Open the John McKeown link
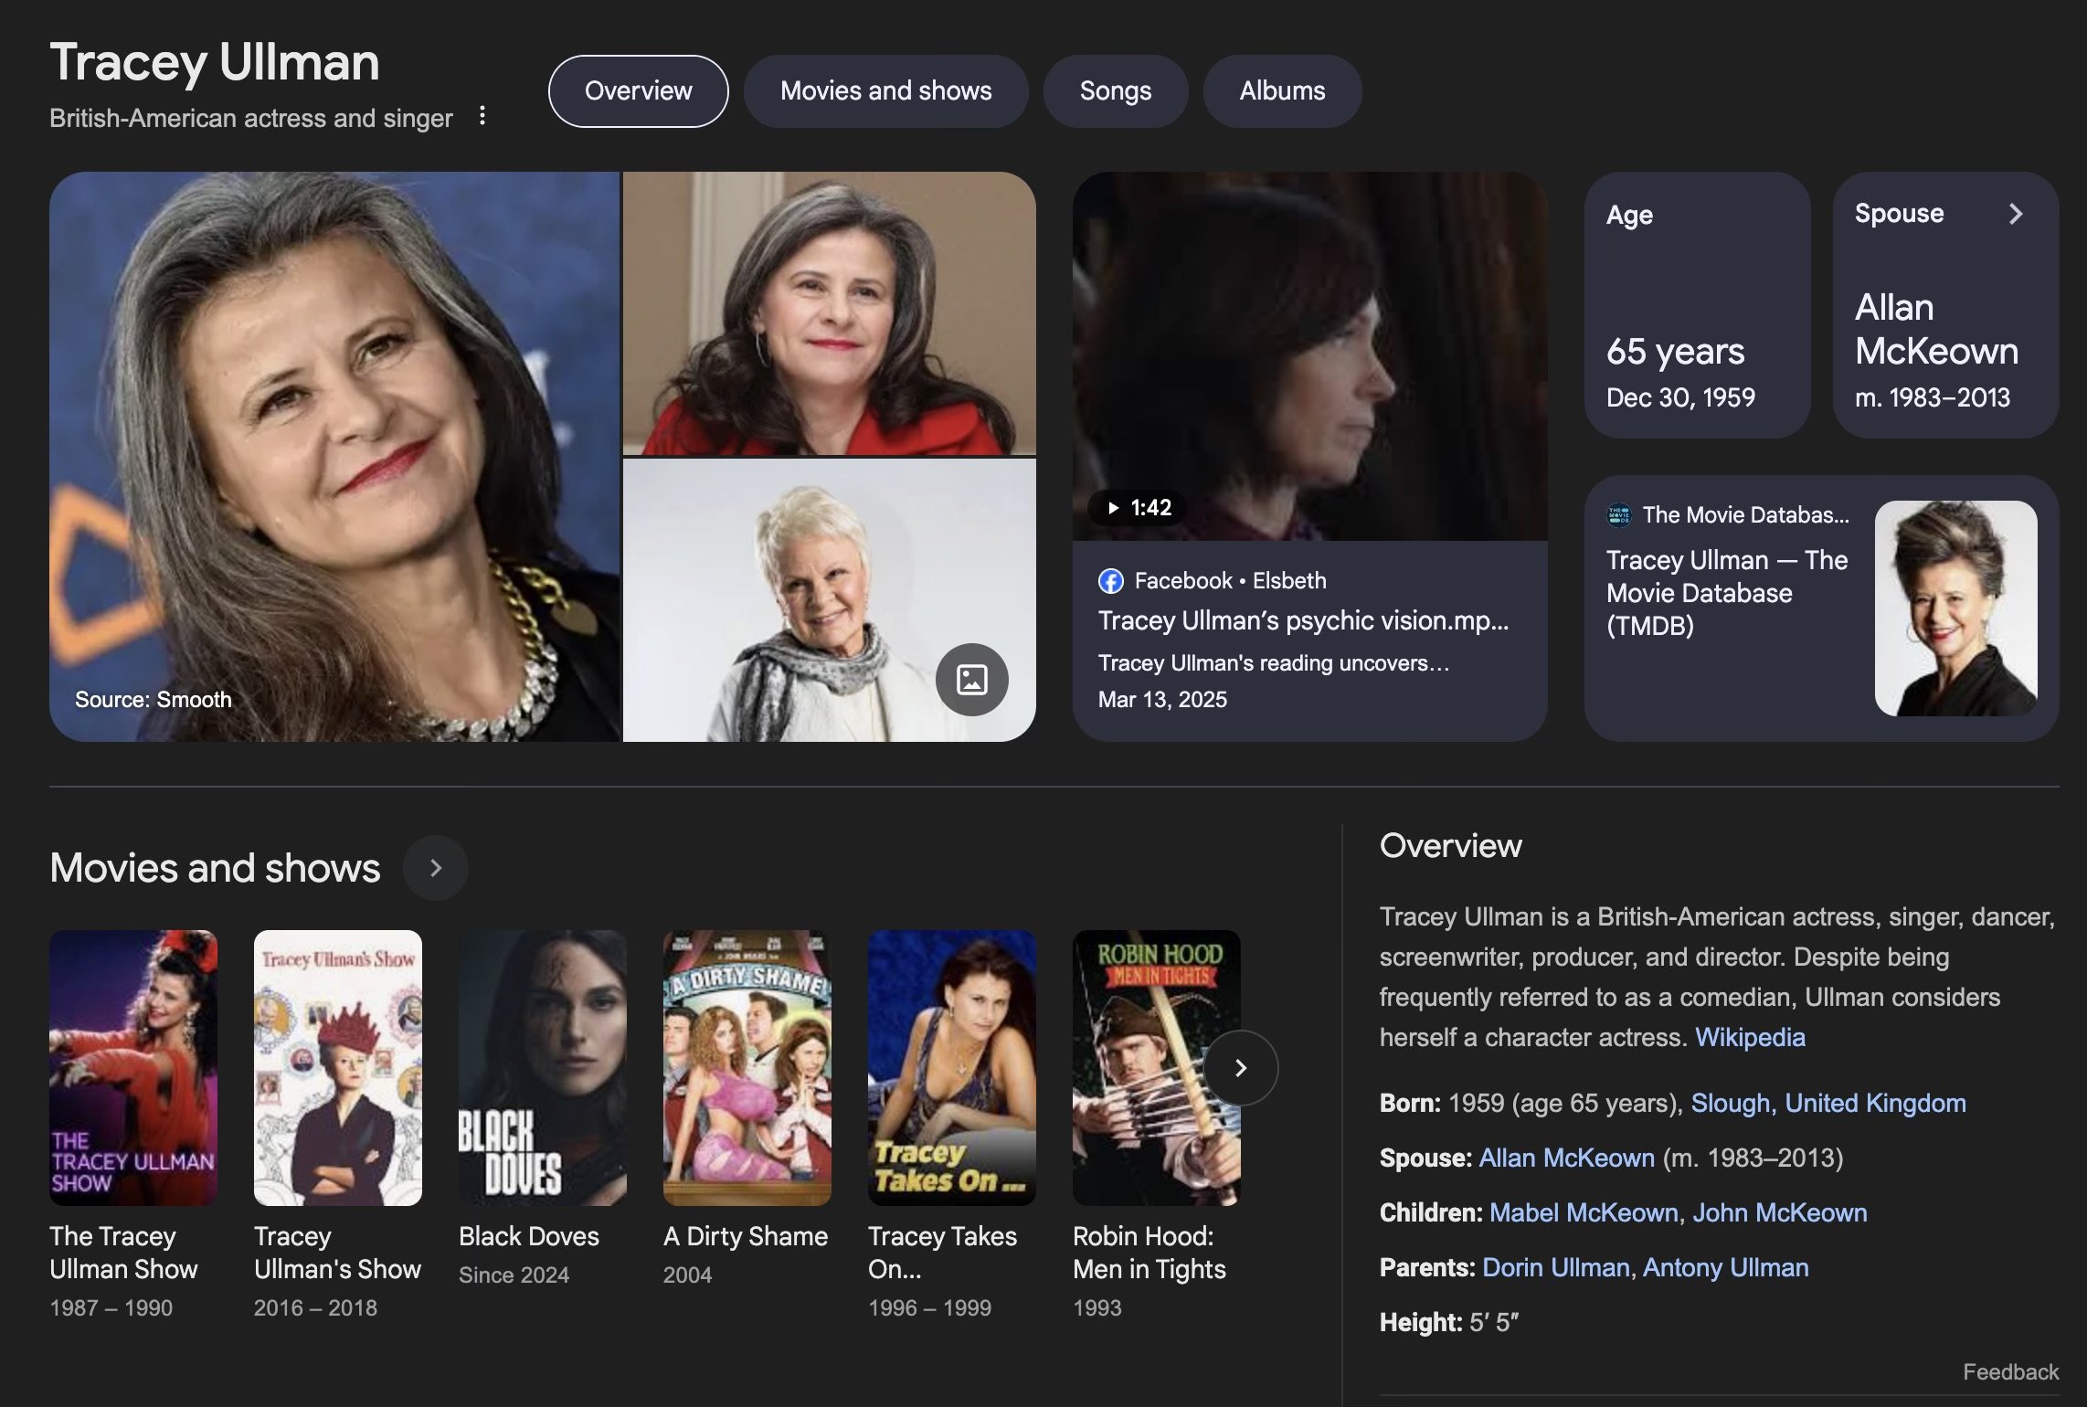The height and width of the screenshot is (1407, 2087). click(x=1779, y=1213)
